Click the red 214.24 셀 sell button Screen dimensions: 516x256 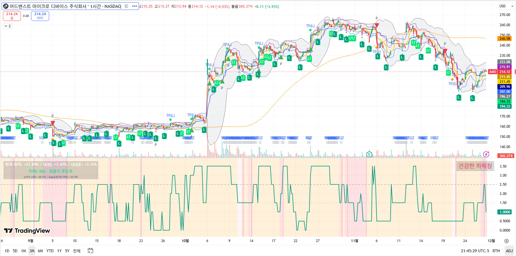(12, 16)
